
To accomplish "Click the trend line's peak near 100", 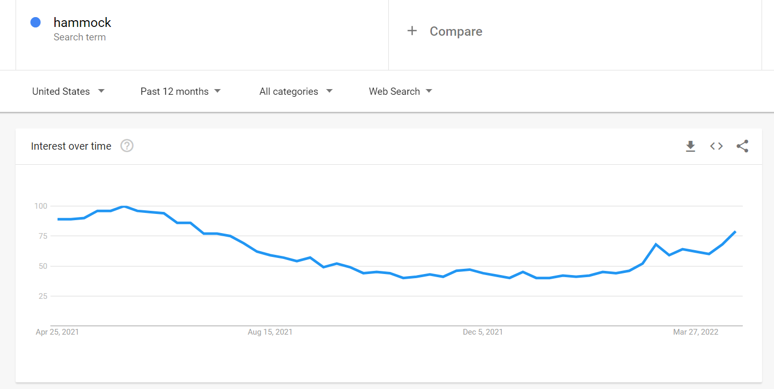I will click(124, 207).
